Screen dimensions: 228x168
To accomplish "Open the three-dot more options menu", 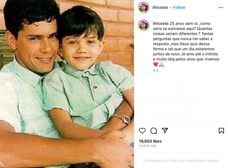I will (221, 8).
